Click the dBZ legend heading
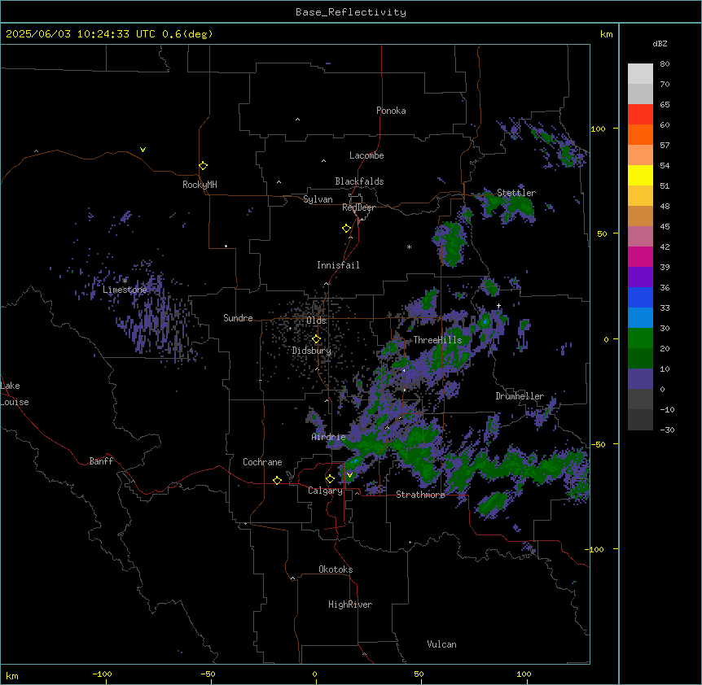Screen dimensions: 702x685 click(660, 44)
